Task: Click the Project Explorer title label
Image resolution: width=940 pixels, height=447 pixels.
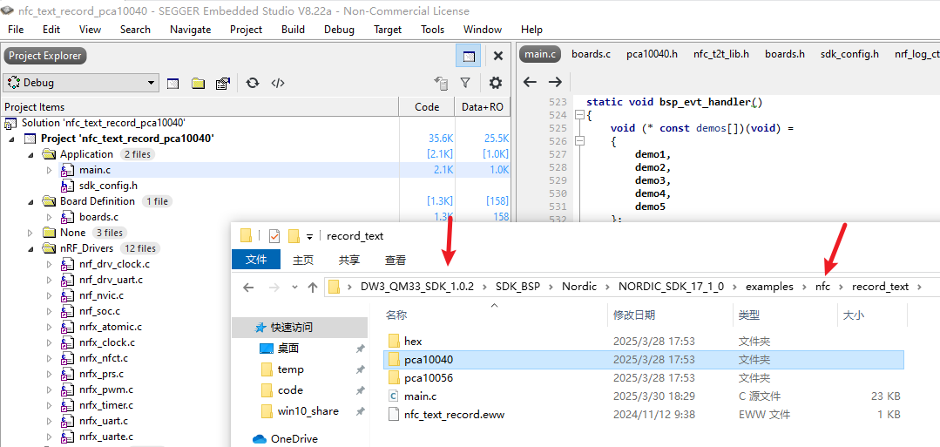Action: [x=45, y=56]
